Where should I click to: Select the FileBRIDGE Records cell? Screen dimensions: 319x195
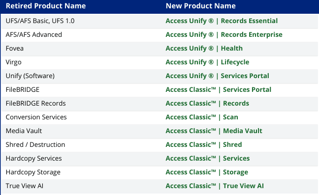35,104
